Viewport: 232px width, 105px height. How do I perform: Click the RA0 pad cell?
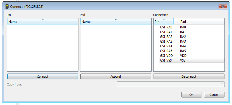click(183, 27)
